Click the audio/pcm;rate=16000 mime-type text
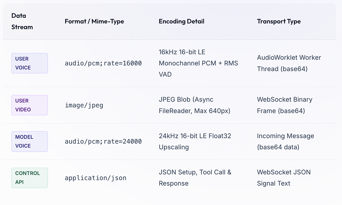Screen dimensions: 342x205 point(103,63)
